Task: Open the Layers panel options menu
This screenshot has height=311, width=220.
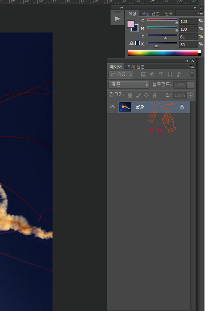Action: click(192, 66)
